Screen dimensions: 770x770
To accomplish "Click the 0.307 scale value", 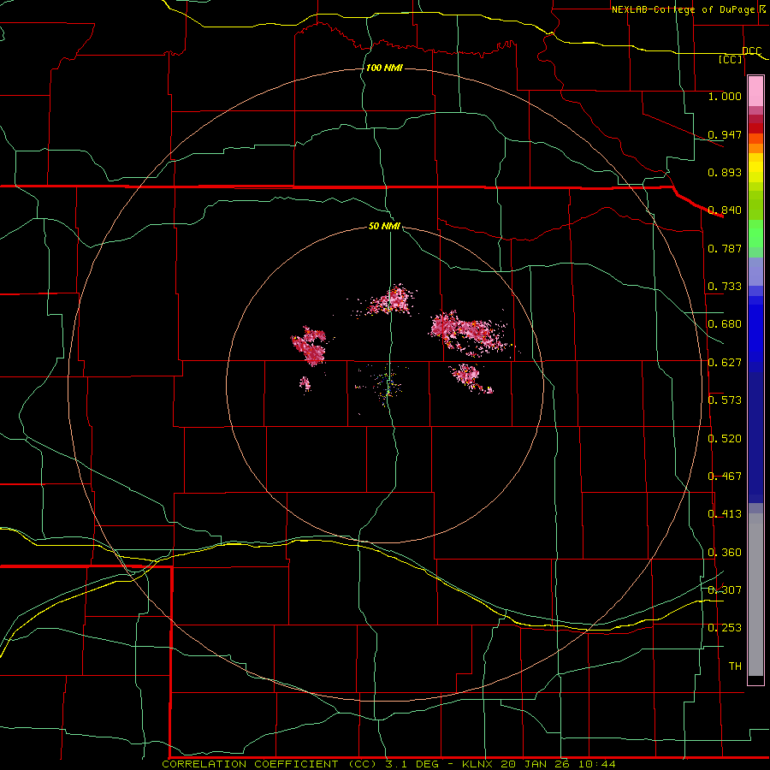I will pyautogui.click(x=725, y=590).
